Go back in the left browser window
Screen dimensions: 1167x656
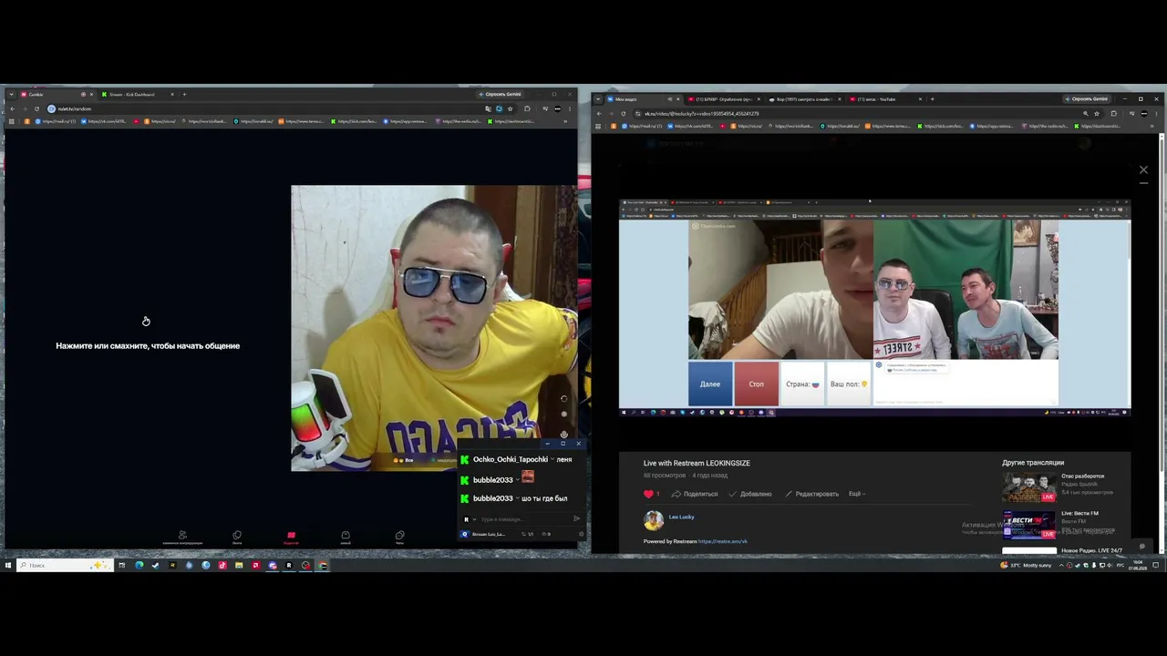tap(12, 108)
